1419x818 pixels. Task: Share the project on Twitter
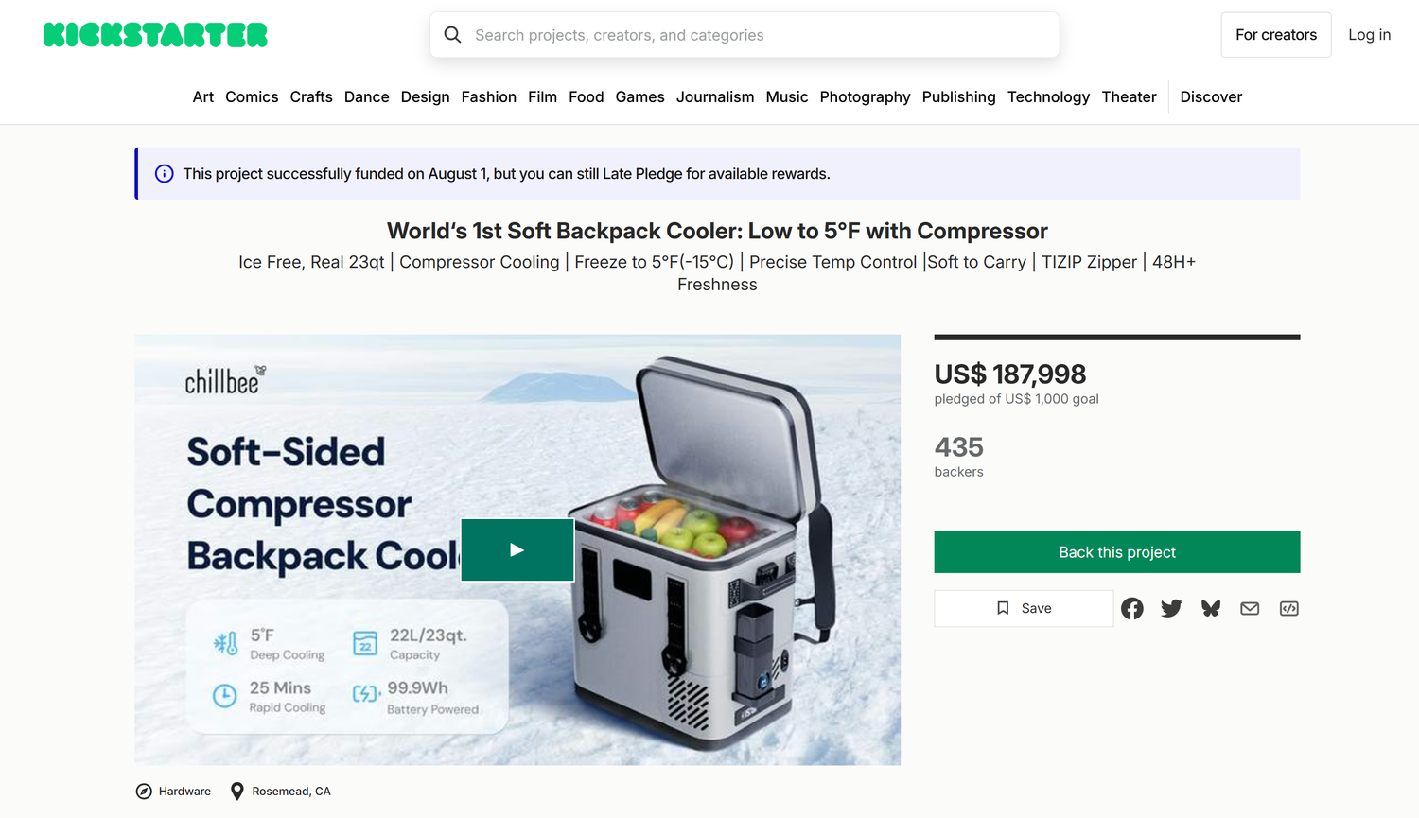1171,608
